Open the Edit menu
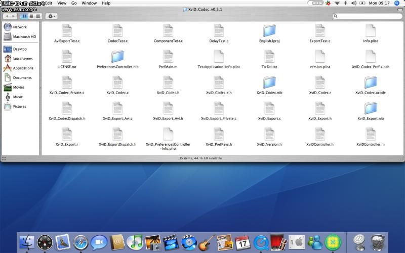405x253 pixels. coord(49,3)
